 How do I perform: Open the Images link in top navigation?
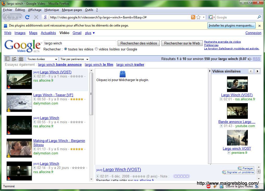(20, 33)
